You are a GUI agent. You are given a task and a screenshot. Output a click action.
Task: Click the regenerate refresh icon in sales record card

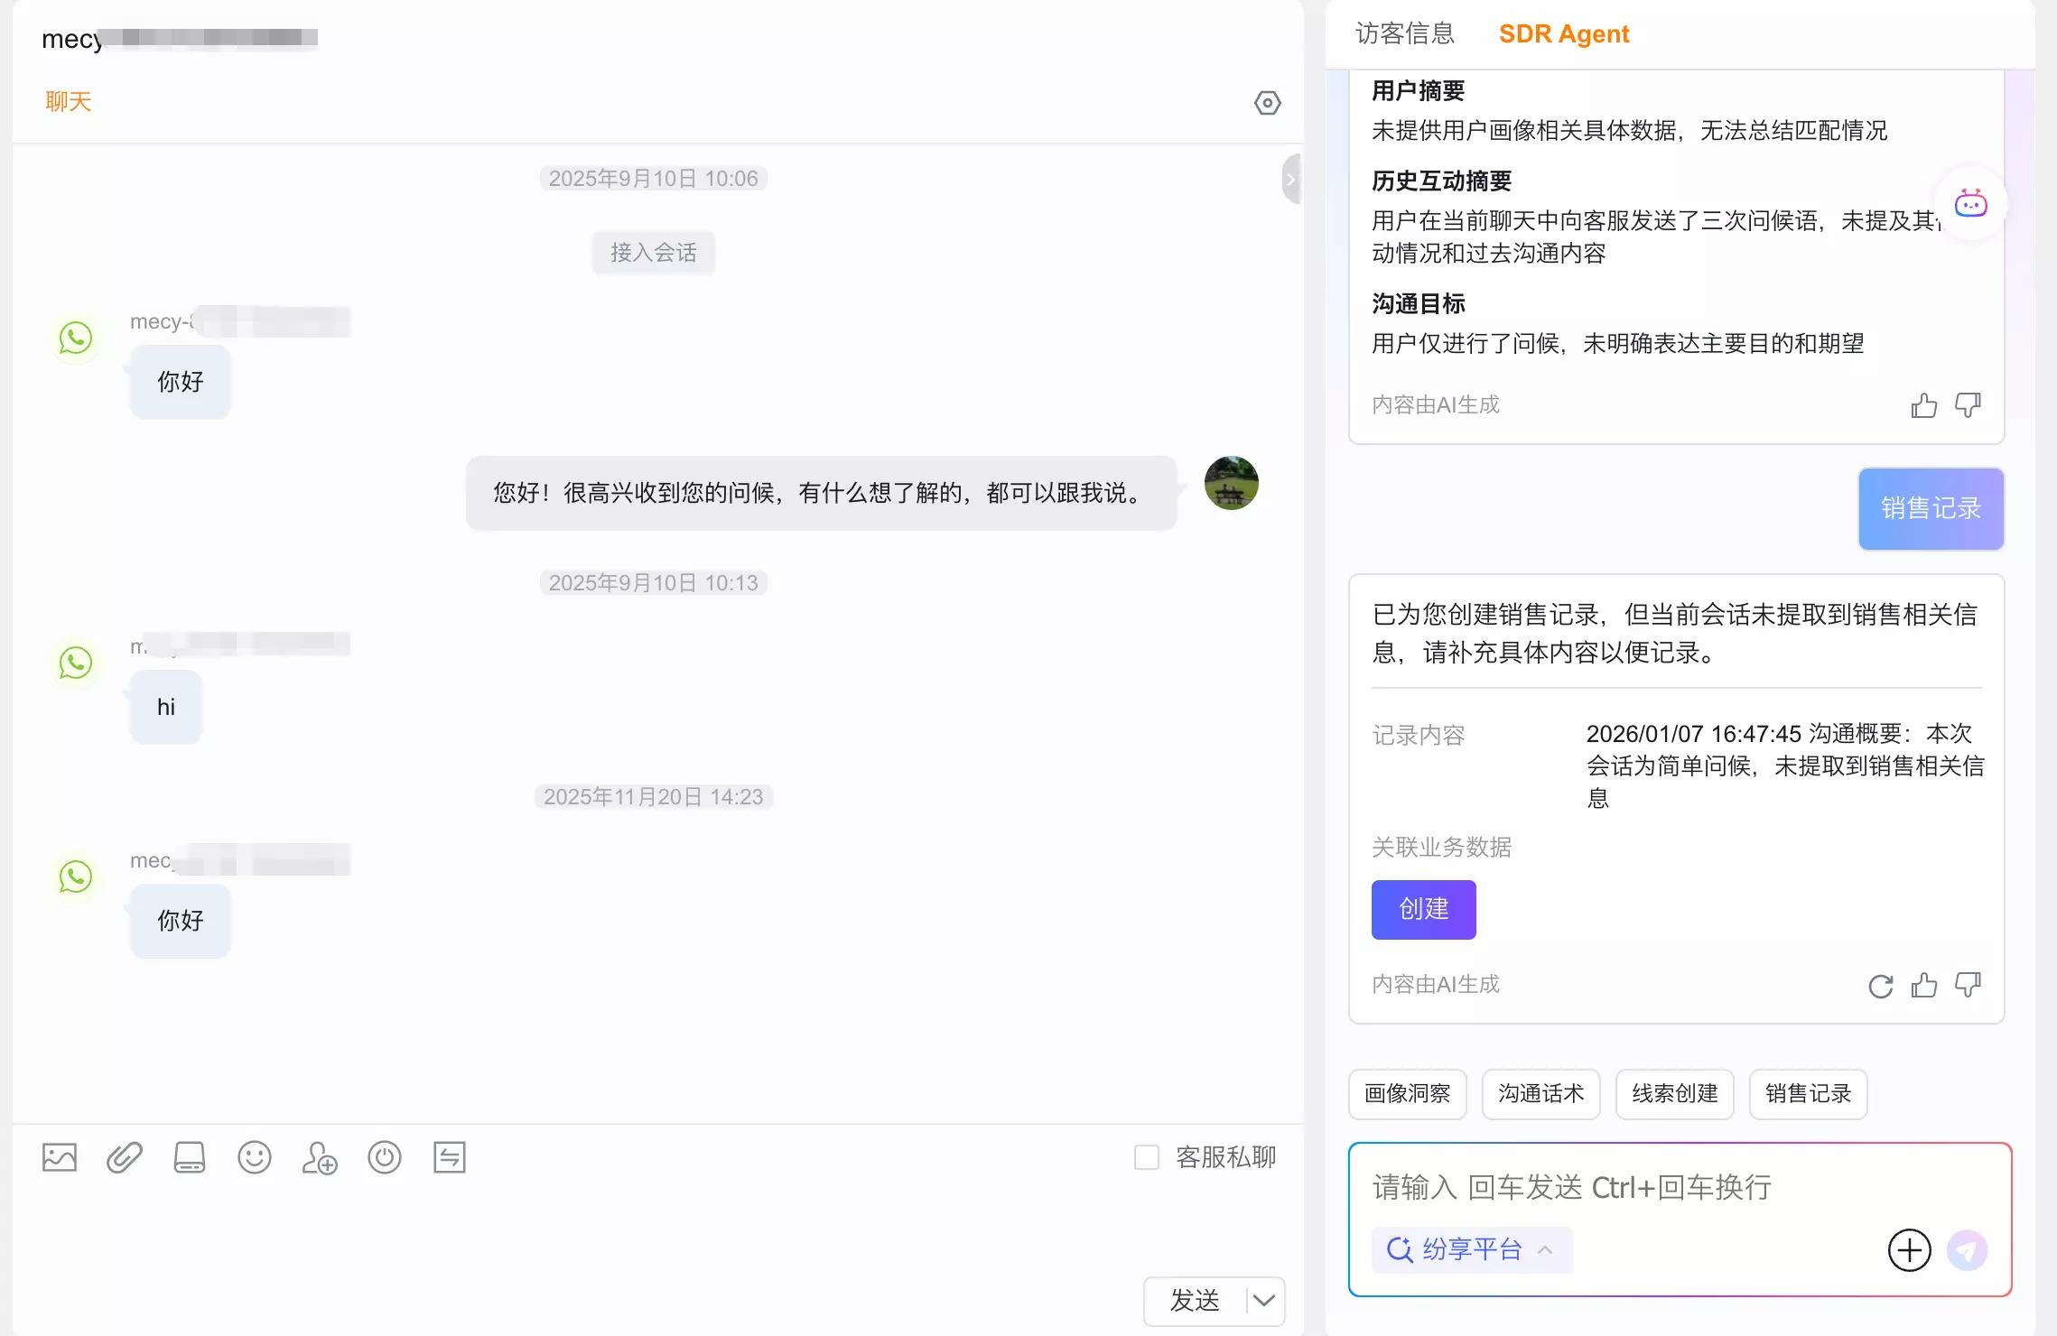1880,986
